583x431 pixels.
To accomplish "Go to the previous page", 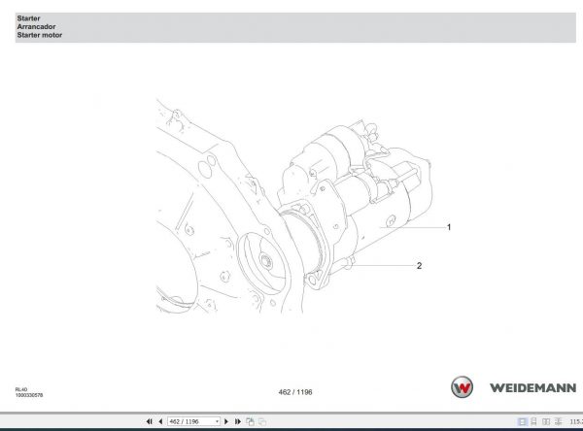I will pyautogui.click(x=160, y=421).
